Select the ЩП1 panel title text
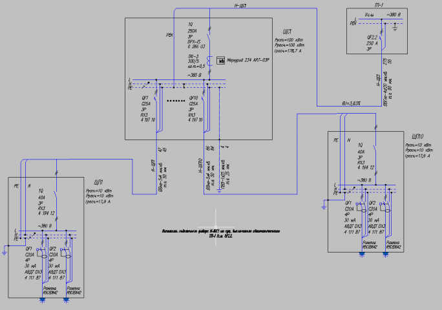 coord(98,182)
